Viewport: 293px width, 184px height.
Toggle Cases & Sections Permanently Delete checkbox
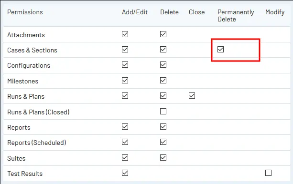click(220, 50)
